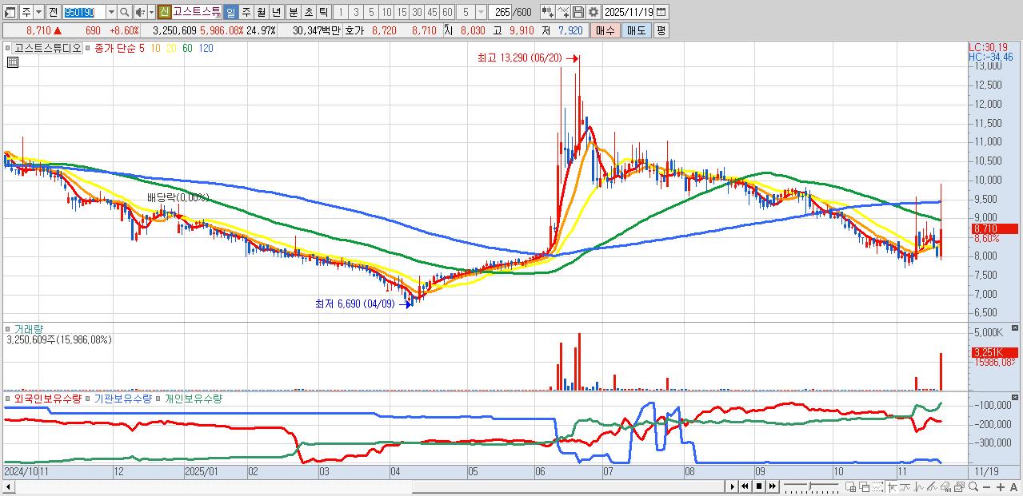The width and height of the screenshot is (1023, 496).
Task: Click the grid table icon under stock name
Action: click(x=13, y=62)
